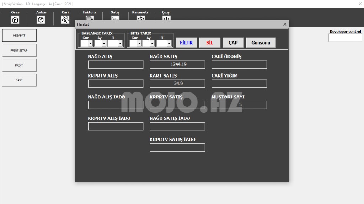Open the Faktura invoice icon
This screenshot has height=204, width=364.
(x=90, y=18)
